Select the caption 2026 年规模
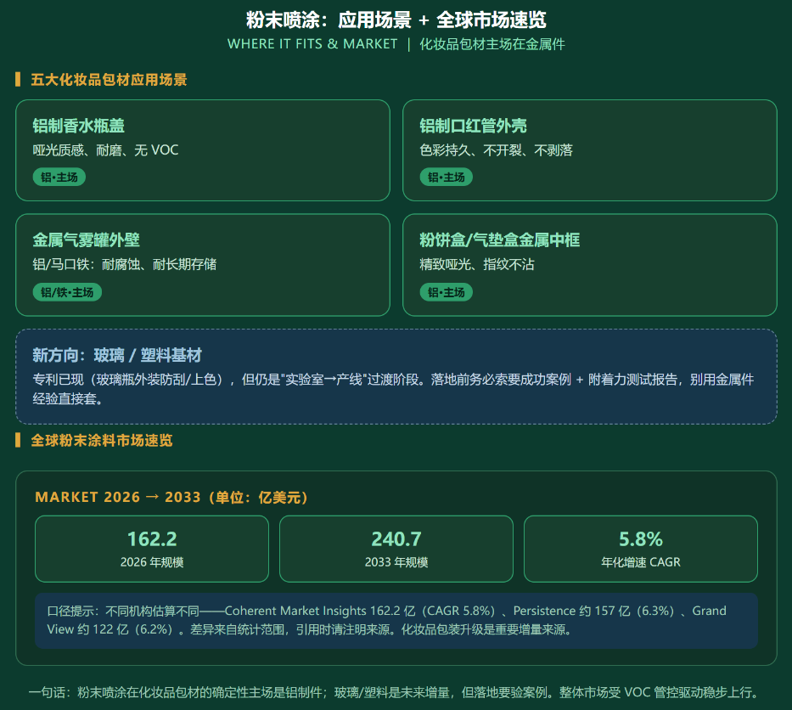This screenshot has width=792, height=710. coord(152,562)
